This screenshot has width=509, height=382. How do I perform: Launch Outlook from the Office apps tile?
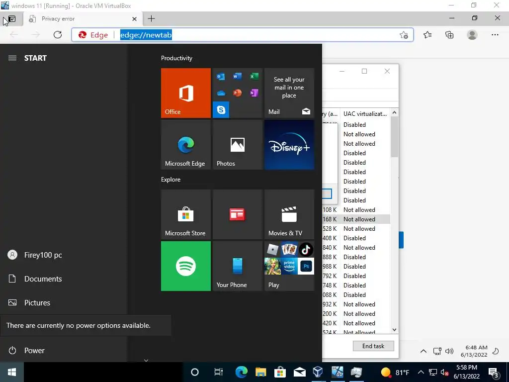click(x=221, y=77)
